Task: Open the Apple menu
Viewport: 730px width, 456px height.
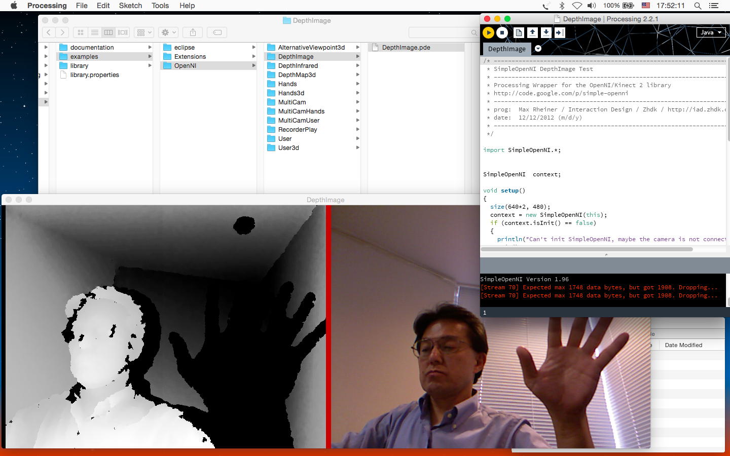Action: tap(14, 6)
